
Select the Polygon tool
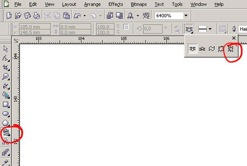coord(5,123)
